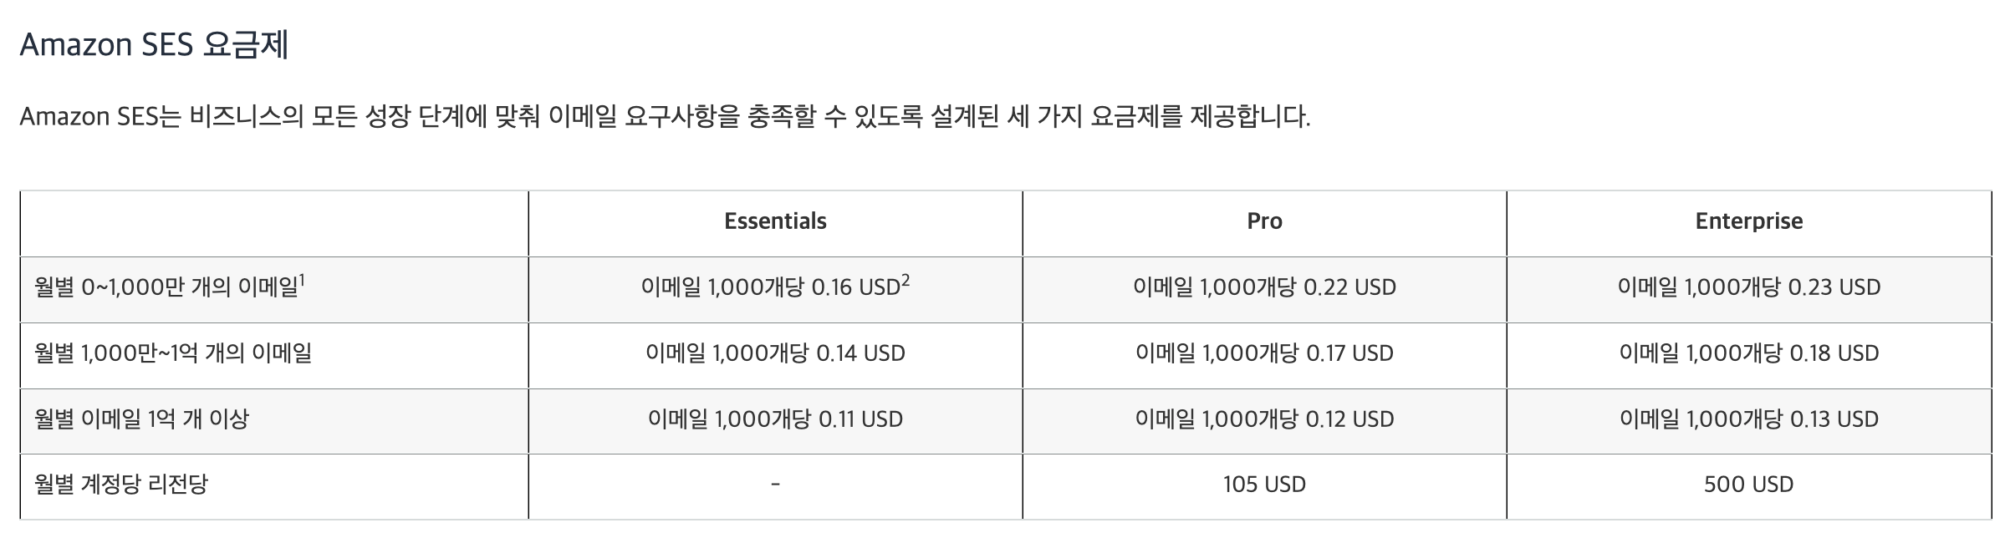Click the 월별 이메일 1억 개 이상 row label

tap(142, 419)
